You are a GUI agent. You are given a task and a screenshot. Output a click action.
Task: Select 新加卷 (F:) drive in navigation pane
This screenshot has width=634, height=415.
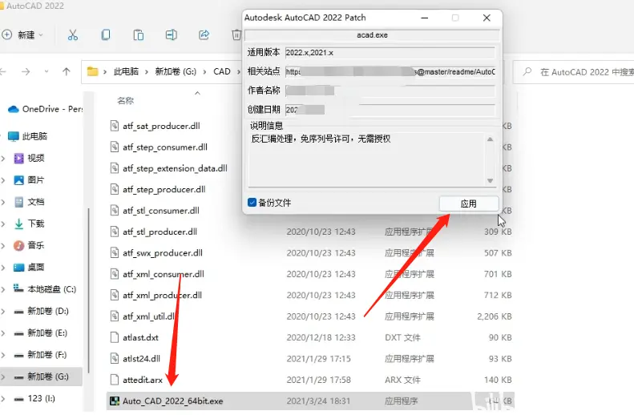click(40, 355)
